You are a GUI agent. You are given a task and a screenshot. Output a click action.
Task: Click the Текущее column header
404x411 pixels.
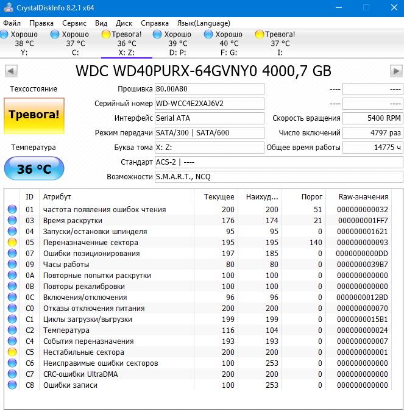coord(216,197)
